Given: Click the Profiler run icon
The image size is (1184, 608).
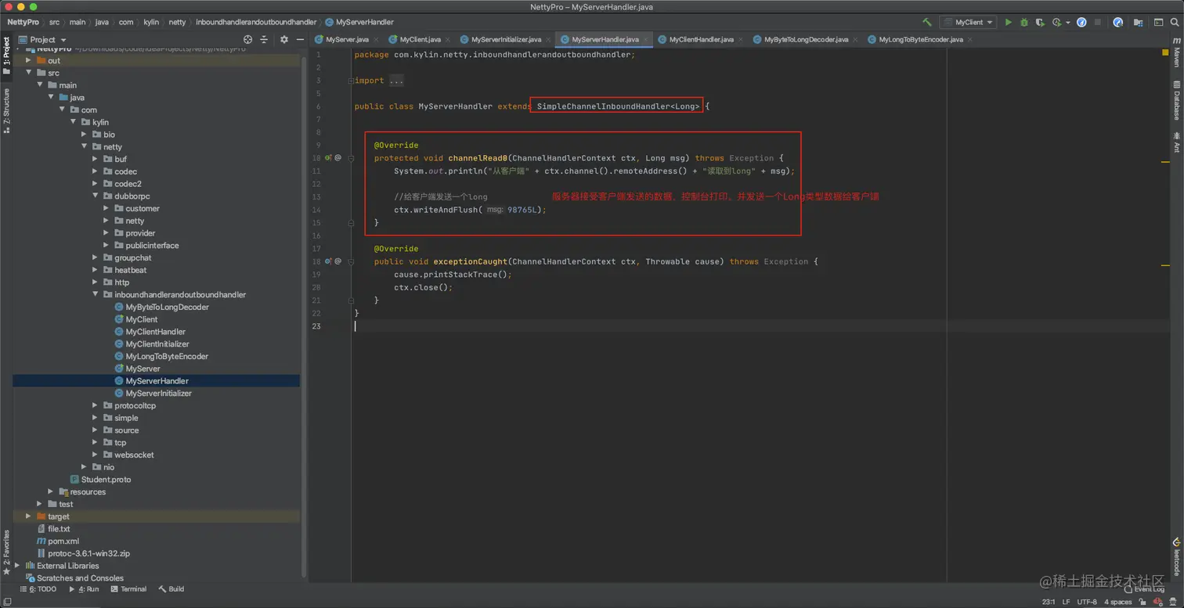Looking at the screenshot, I should click(x=1057, y=23).
